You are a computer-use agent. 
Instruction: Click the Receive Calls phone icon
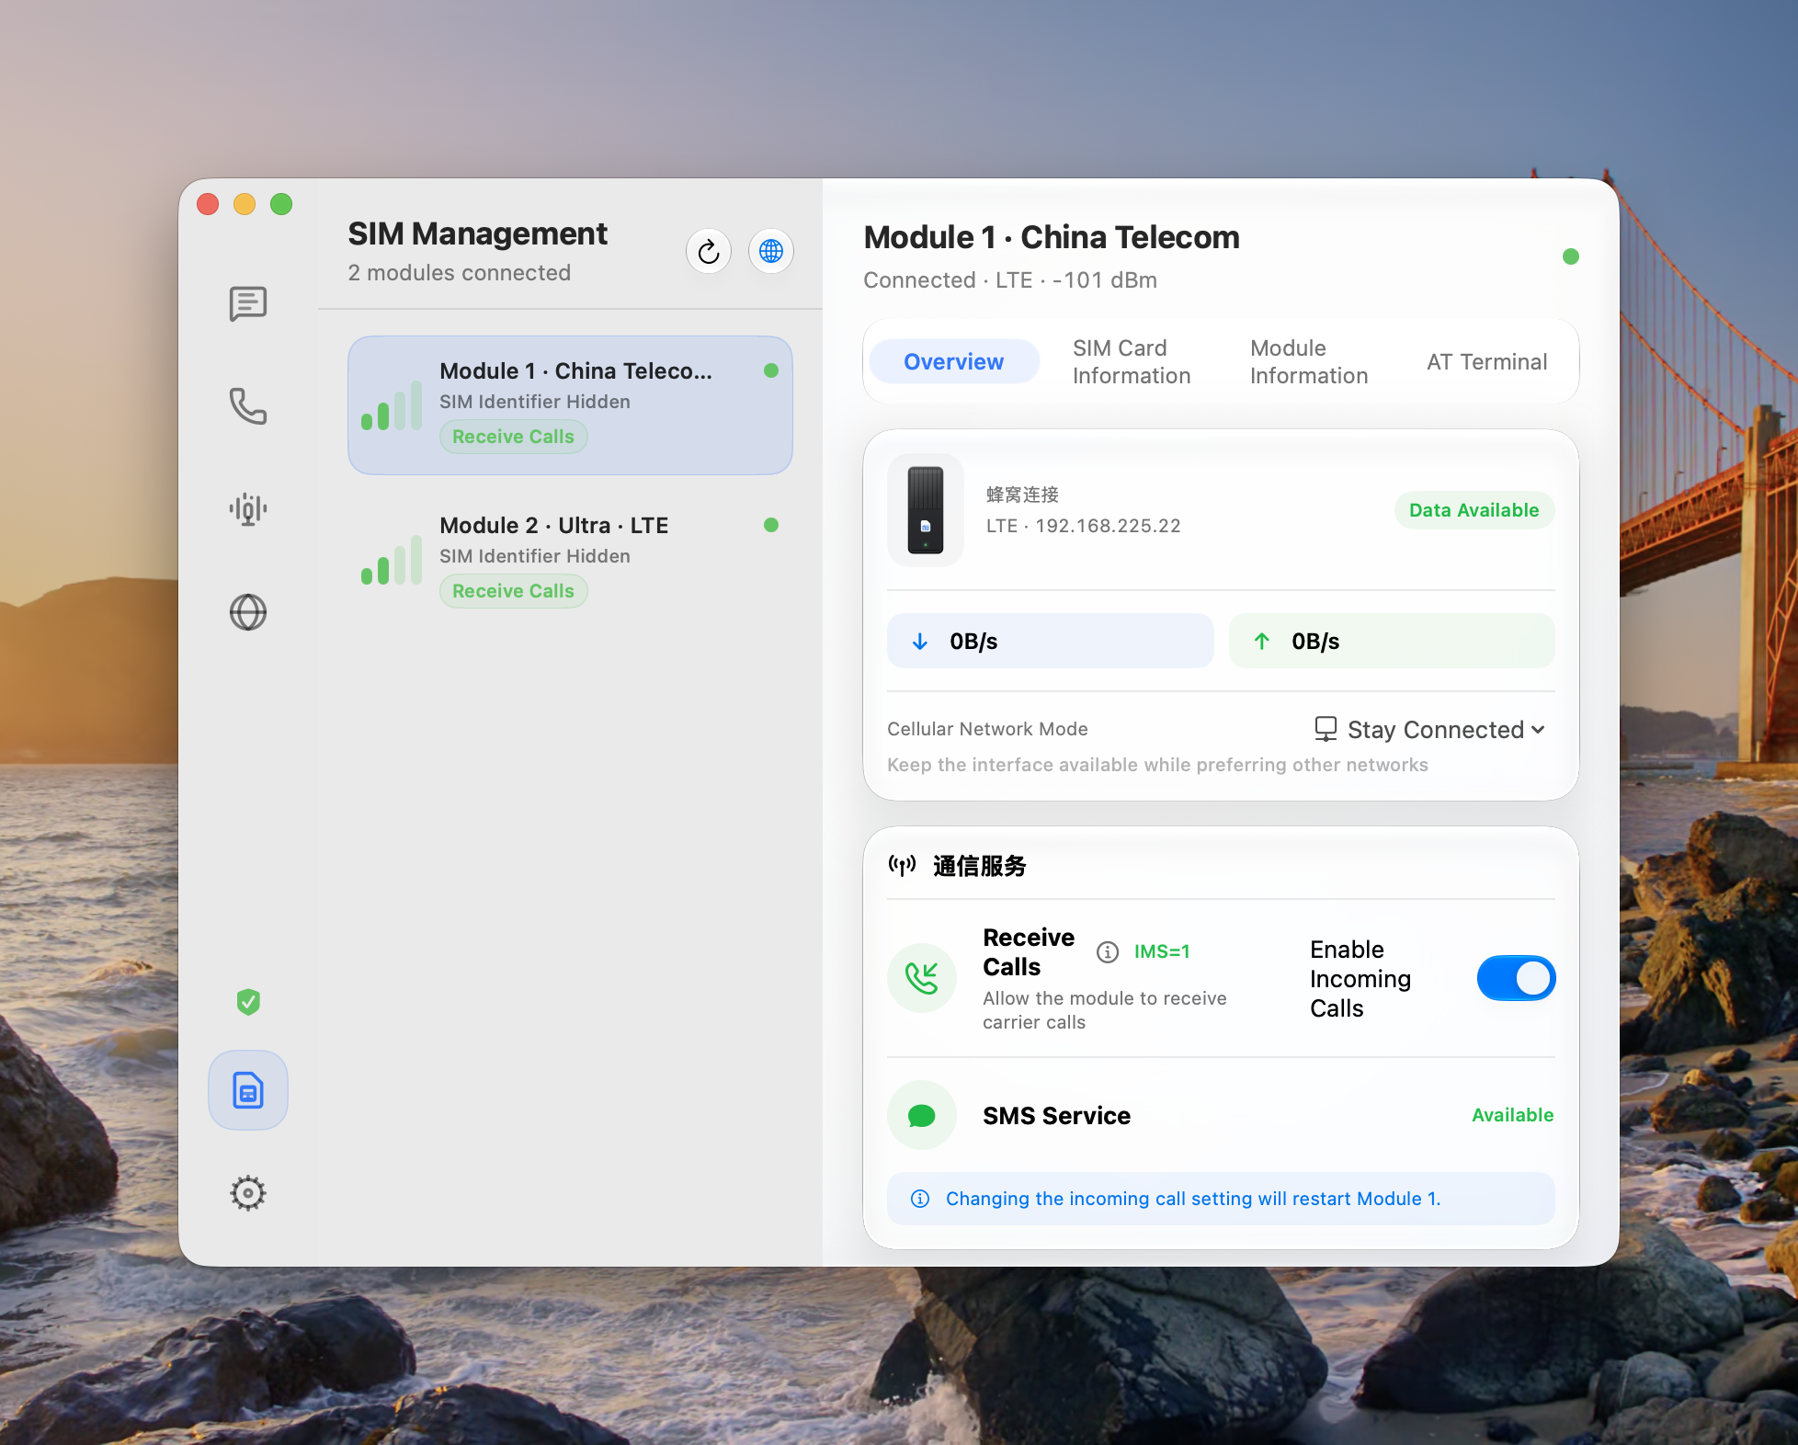click(922, 978)
